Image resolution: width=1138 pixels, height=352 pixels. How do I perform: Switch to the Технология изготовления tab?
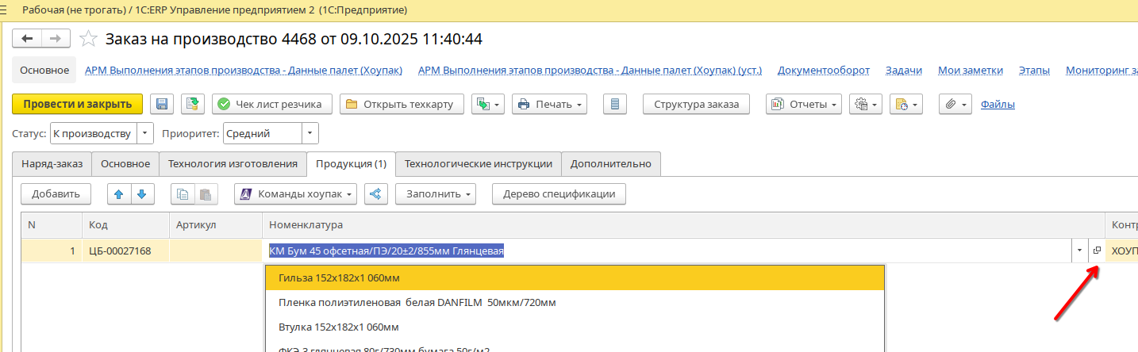[233, 164]
